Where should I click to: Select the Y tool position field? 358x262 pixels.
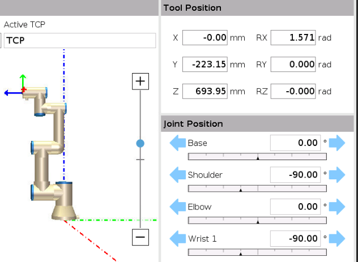205,65
